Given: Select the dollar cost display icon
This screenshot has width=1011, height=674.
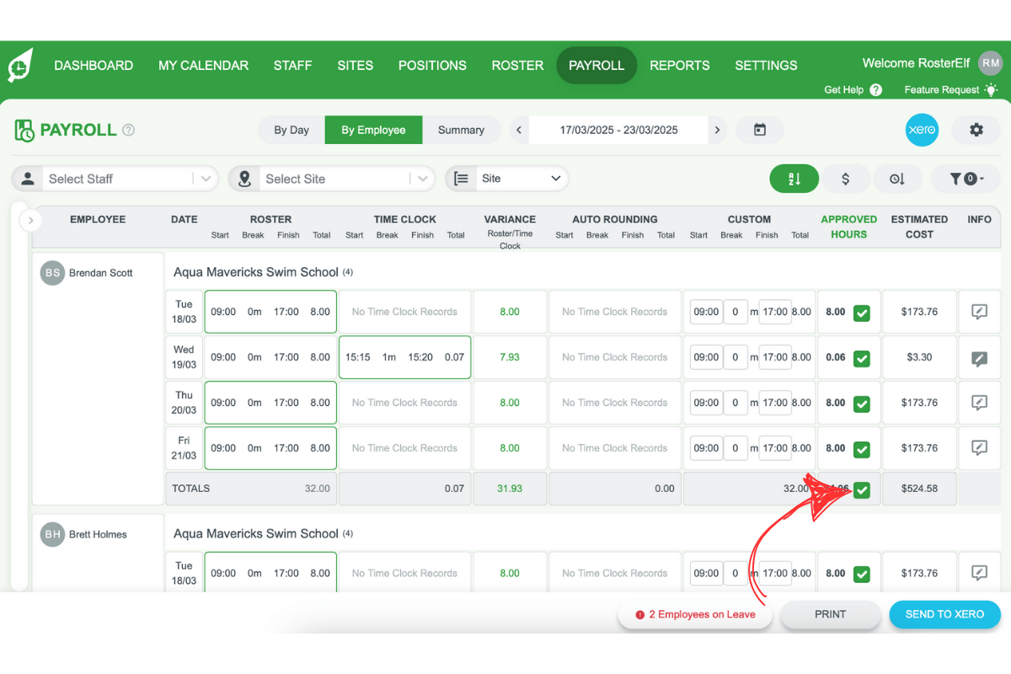Looking at the screenshot, I should 846,179.
